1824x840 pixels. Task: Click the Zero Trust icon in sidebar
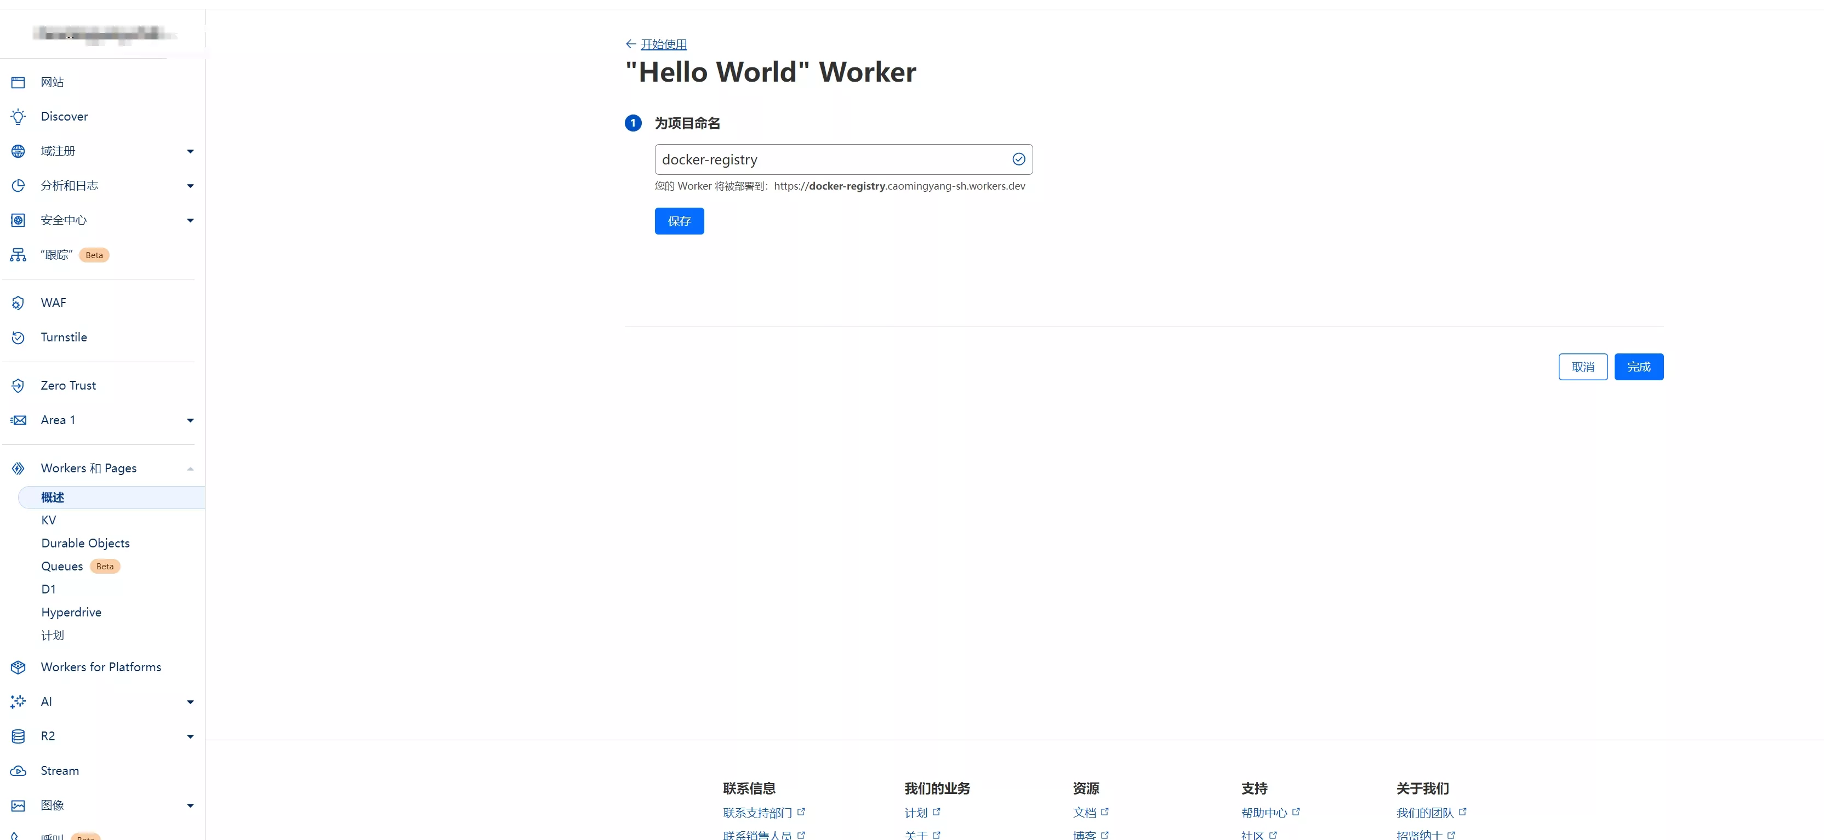tap(18, 385)
